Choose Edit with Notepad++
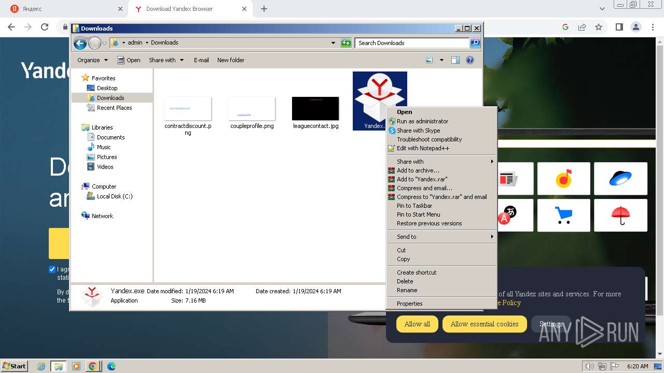 [441, 148]
